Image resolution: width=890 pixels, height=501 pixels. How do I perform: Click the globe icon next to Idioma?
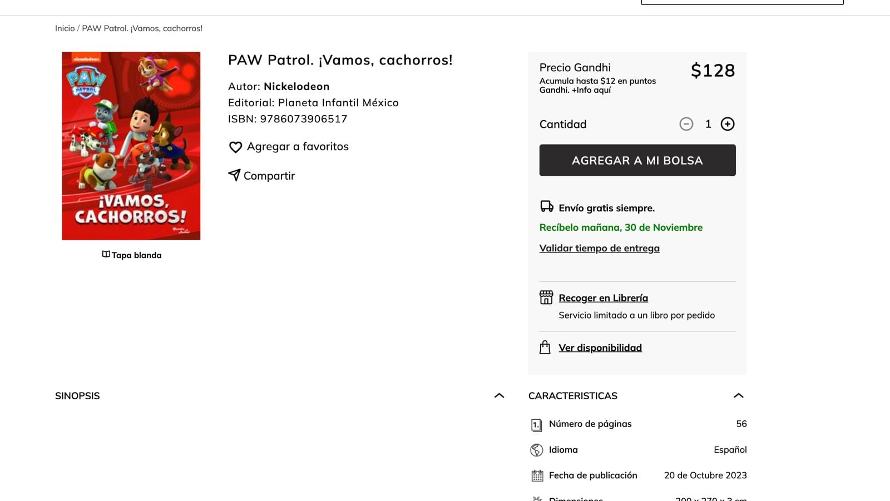pyautogui.click(x=536, y=450)
